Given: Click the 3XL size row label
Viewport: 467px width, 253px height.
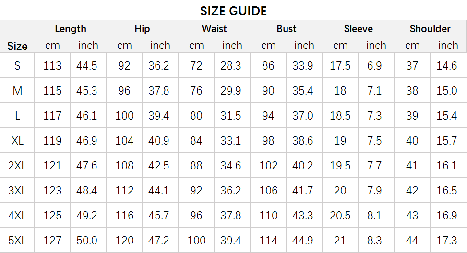Looking at the screenshot, I should 17,191.
